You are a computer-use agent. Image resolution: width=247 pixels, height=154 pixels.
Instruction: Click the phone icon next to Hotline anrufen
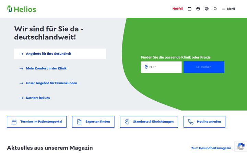point(191,122)
